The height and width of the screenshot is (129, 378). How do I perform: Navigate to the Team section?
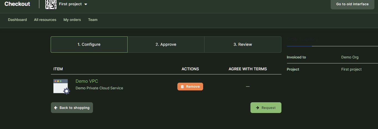point(93,20)
